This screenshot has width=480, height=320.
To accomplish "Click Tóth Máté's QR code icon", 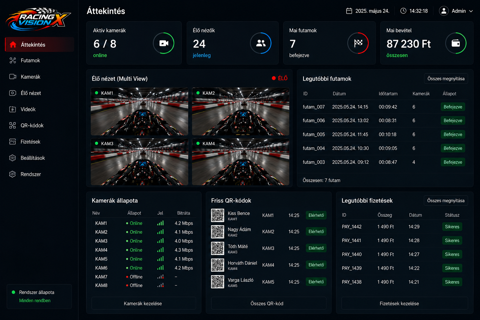I will tap(217, 248).
